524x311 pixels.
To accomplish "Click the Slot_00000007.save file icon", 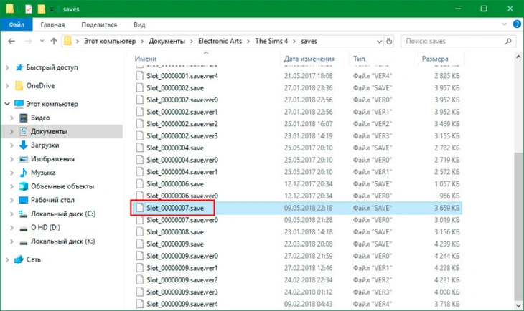I will (140, 208).
